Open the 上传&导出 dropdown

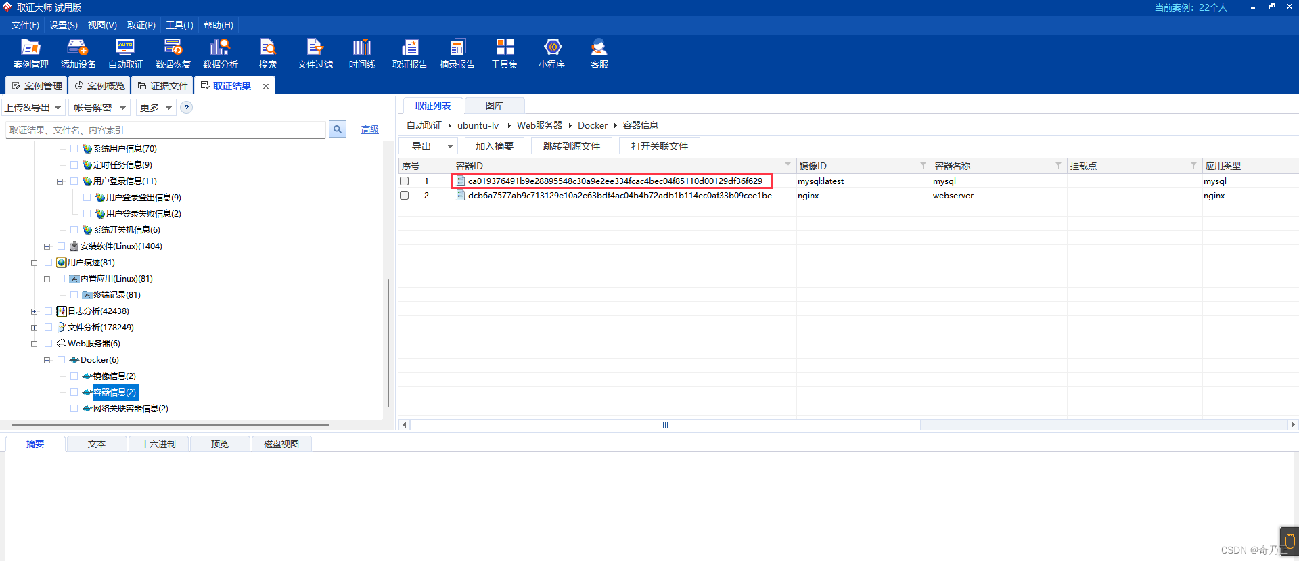pos(33,108)
